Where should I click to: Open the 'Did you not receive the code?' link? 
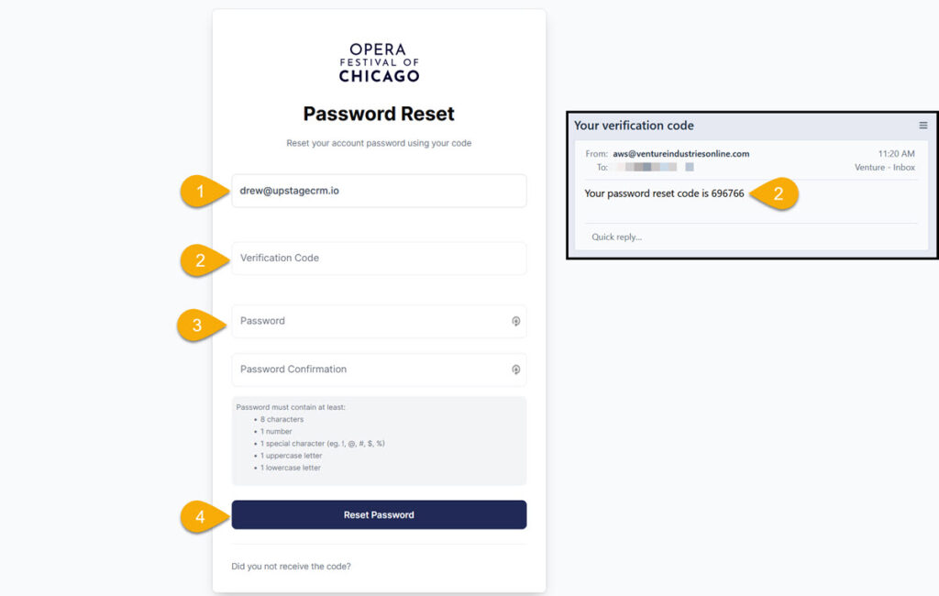point(291,566)
